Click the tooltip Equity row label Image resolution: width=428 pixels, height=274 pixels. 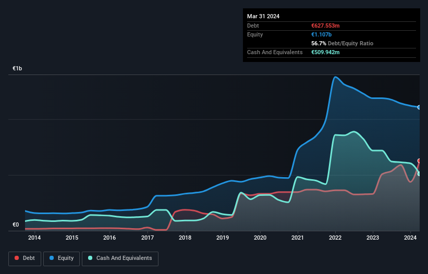255,34
